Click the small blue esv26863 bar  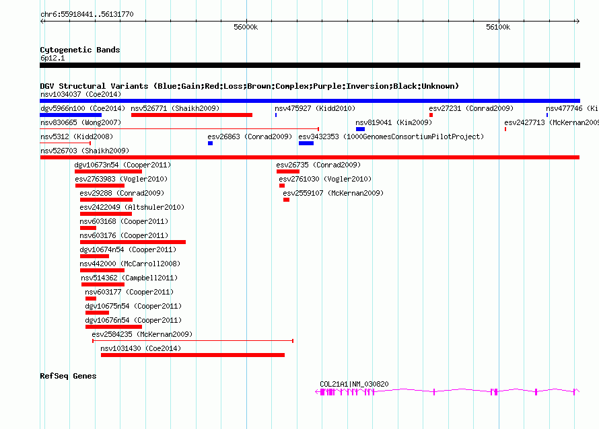[210, 143]
